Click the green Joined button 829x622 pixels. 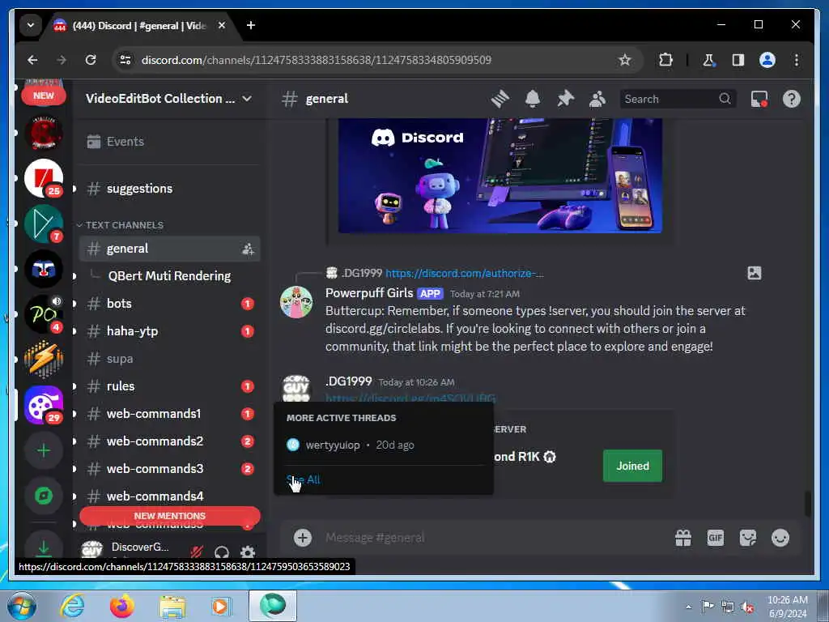click(x=632, y=466)
